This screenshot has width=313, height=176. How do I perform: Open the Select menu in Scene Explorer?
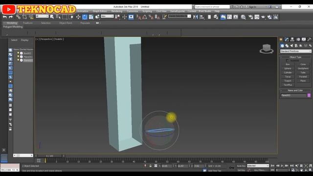tap(14, 40)
